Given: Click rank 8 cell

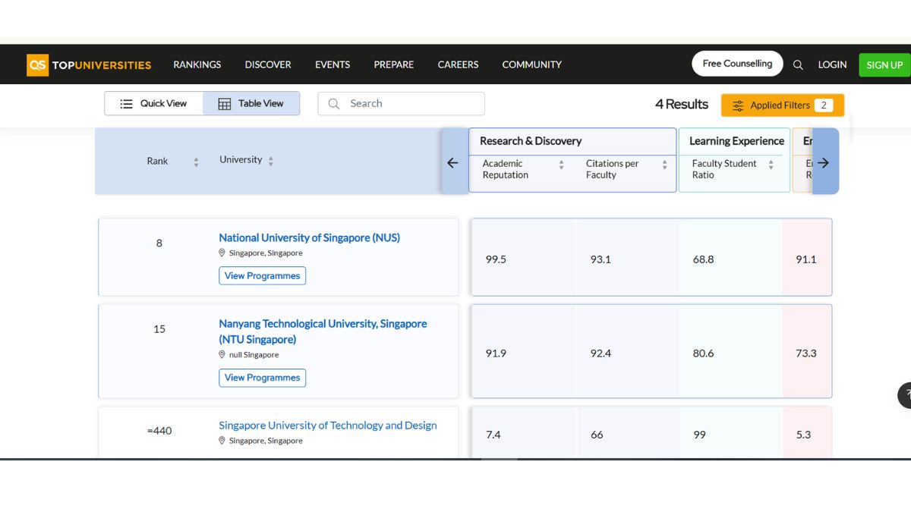Looking at the screenshot, I should click(x=159, y=243).
